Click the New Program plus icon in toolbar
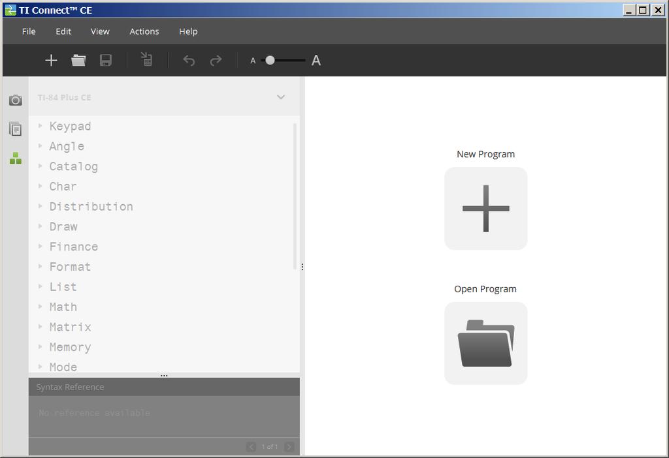This screenshot has height=458, width=669. coord(51,61)
